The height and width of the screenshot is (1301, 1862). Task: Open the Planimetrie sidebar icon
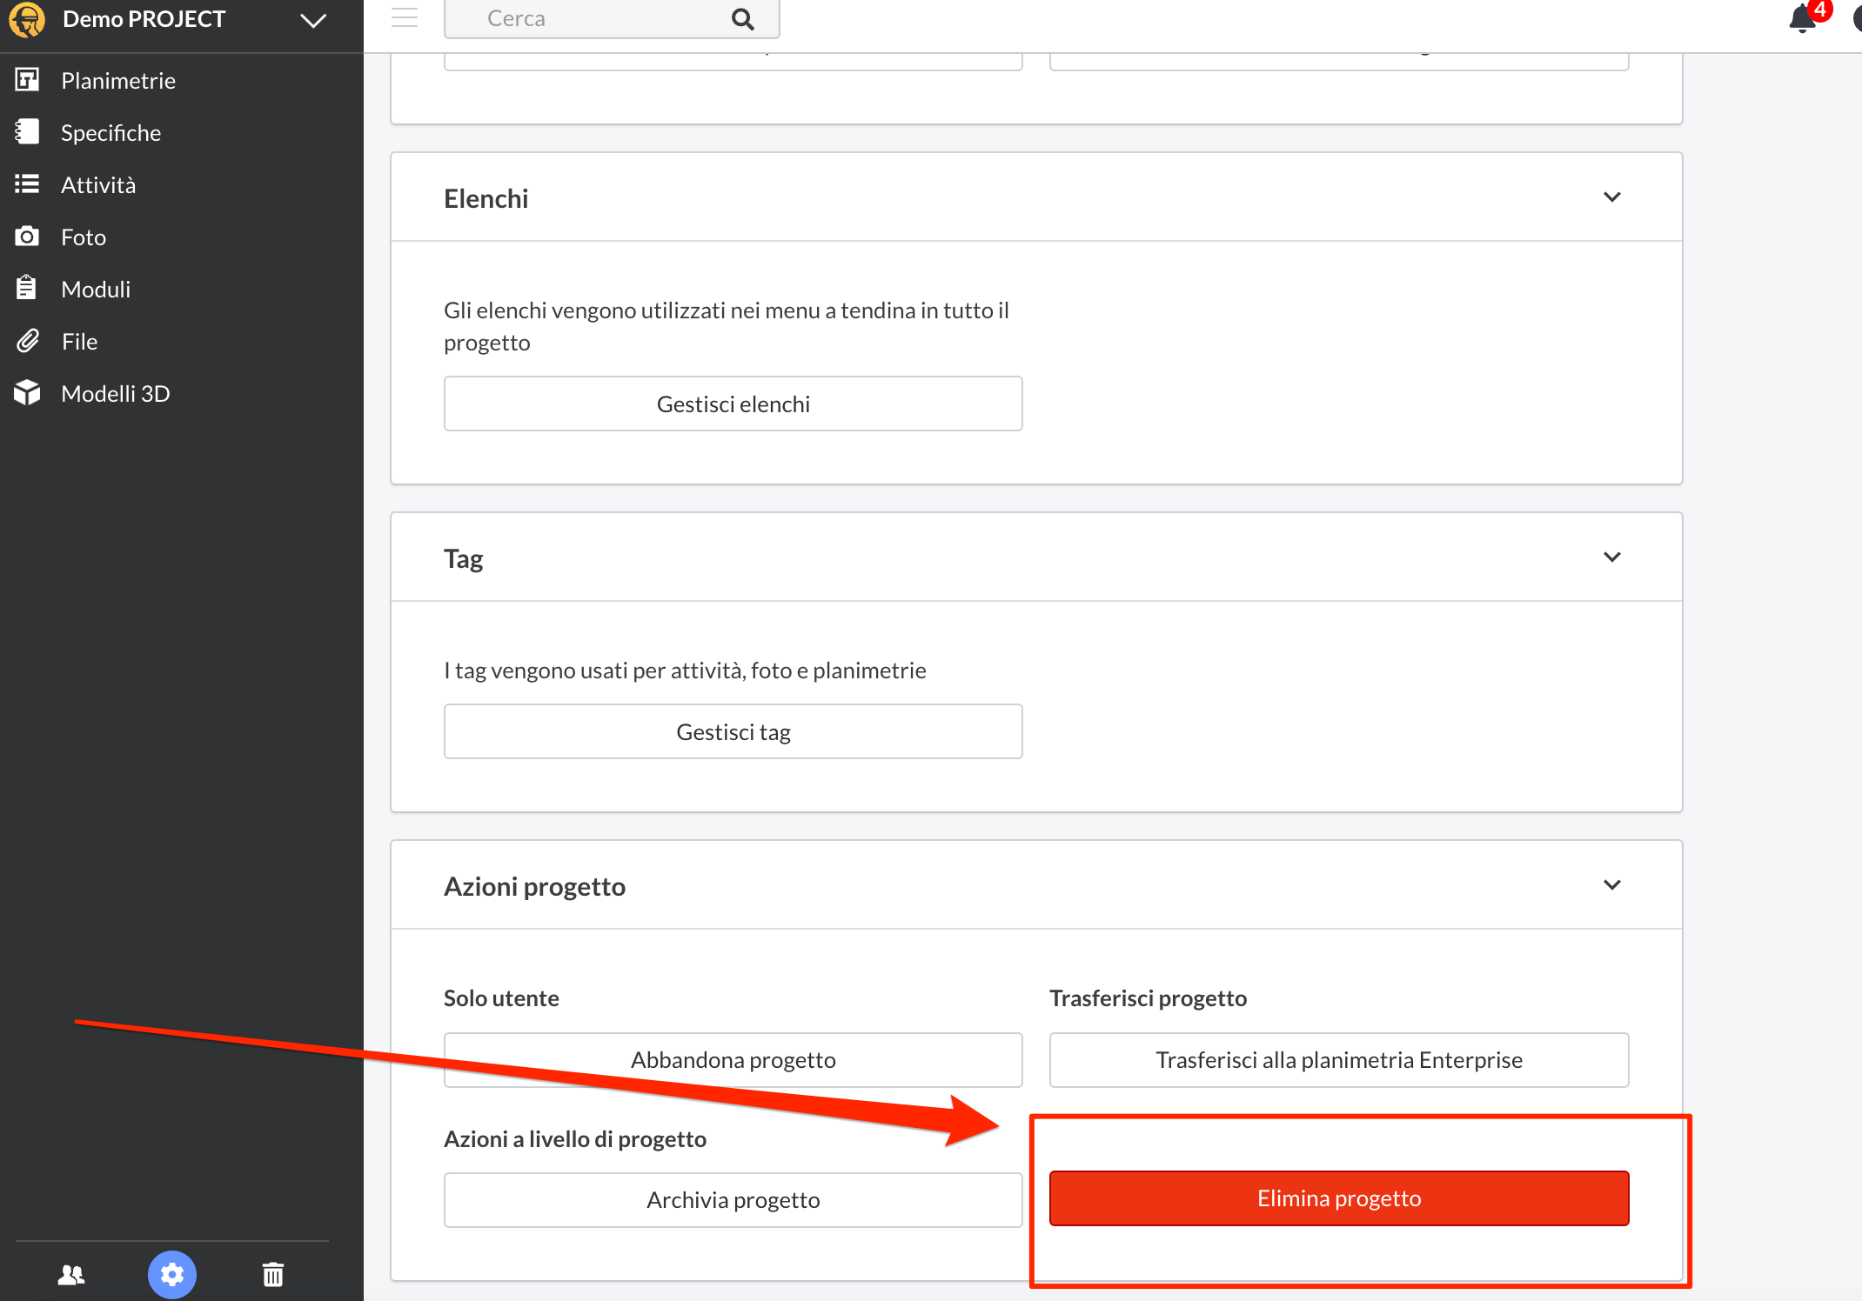click(x=27, y=80)
